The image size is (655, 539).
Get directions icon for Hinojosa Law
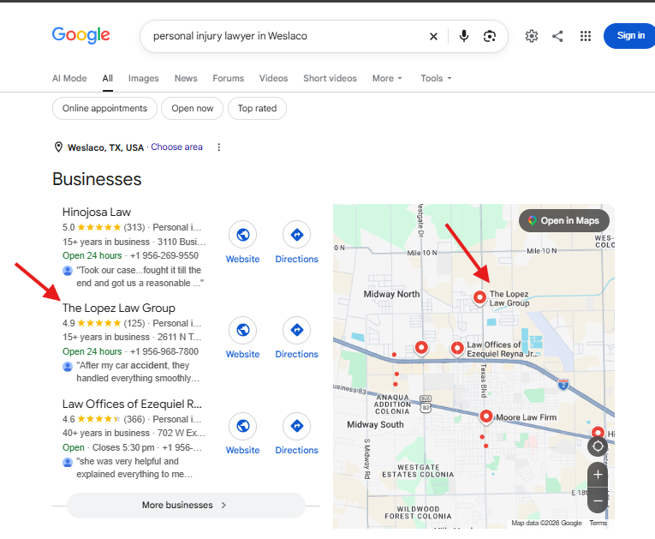[x=296, y=235]
